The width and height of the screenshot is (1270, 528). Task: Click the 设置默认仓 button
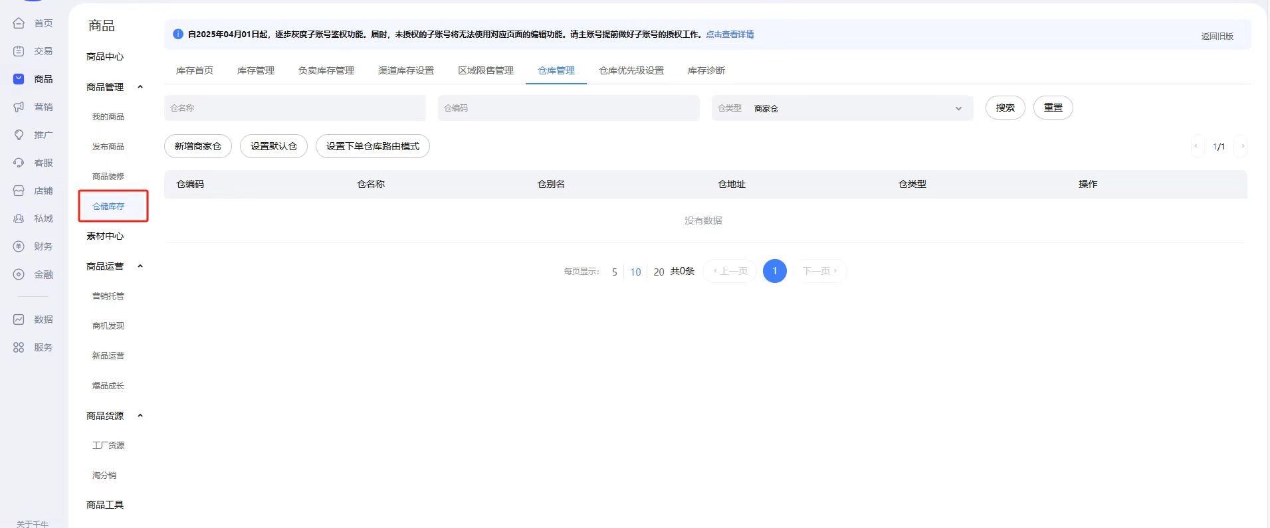pos(274,146)
